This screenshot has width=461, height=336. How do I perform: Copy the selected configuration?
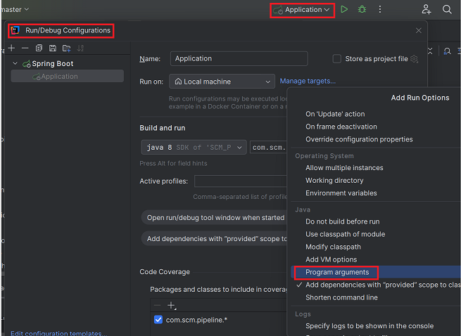[39, 48]
